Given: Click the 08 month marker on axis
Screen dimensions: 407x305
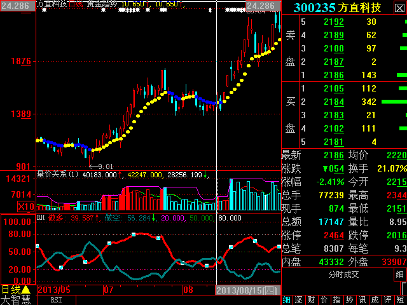Looking at the screenshot, I should pyautogui.click(x=188, y=290).
